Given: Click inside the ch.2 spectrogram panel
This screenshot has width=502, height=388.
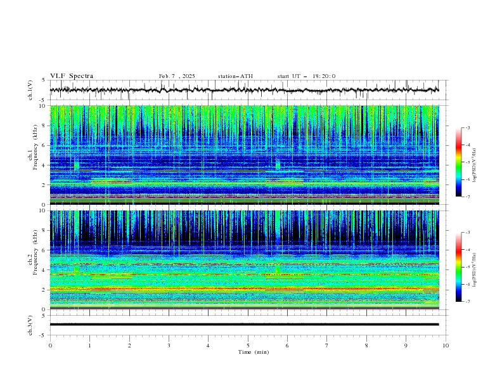Looking at the screenshot, I should [x=244, y=260].
